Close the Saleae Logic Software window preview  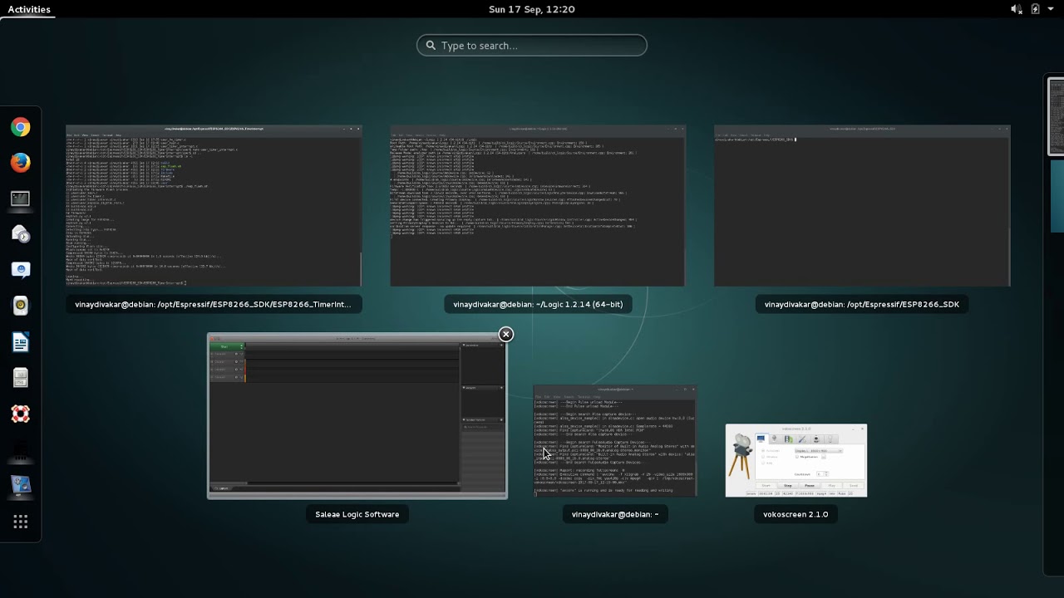[505, 334]
